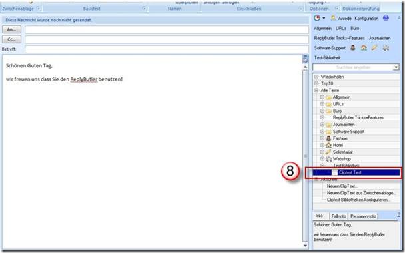Click the An... recipient button
This screenshot has width=405, height=253.
[x=11, y=29]
